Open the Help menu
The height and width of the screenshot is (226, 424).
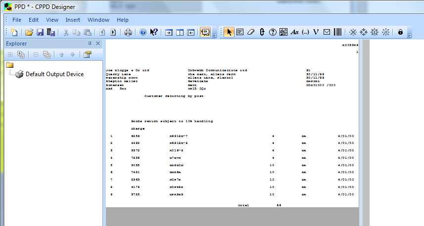(x=123, y=20)
